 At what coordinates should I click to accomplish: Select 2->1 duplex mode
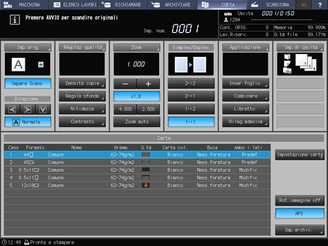click(x=191, y=96)
